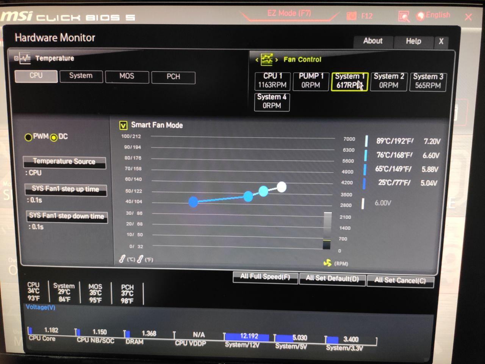Select the System 1 fan tab

tap(349, 81)
